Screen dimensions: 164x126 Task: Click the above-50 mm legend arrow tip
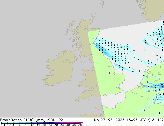[x=82, y=123]
